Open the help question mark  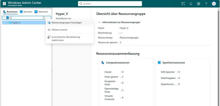(x=206, y=4)
